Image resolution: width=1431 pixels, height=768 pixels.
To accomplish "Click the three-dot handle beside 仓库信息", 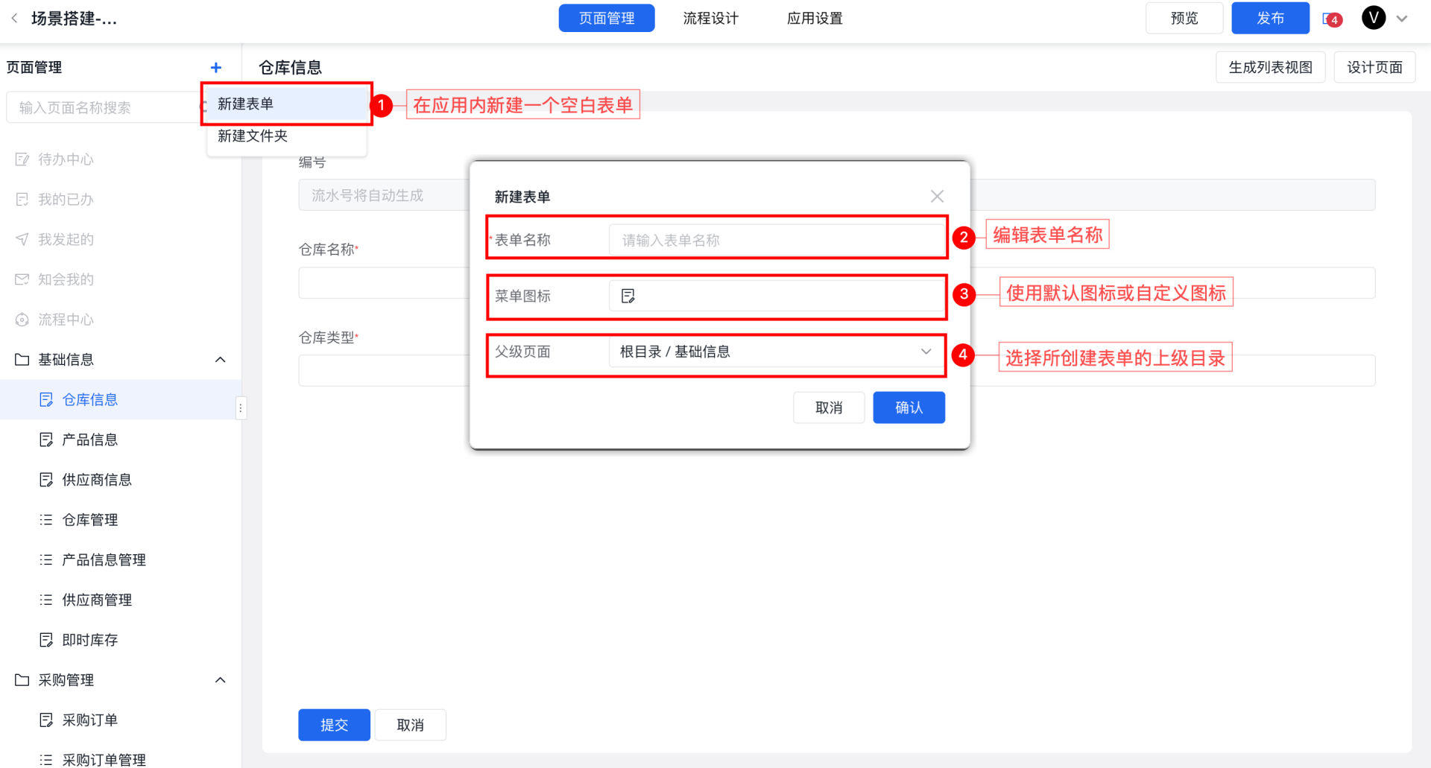I will click(x=240, y=408).
